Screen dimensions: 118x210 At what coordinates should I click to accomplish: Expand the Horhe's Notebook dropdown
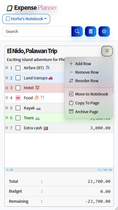(x=26, y=19)
